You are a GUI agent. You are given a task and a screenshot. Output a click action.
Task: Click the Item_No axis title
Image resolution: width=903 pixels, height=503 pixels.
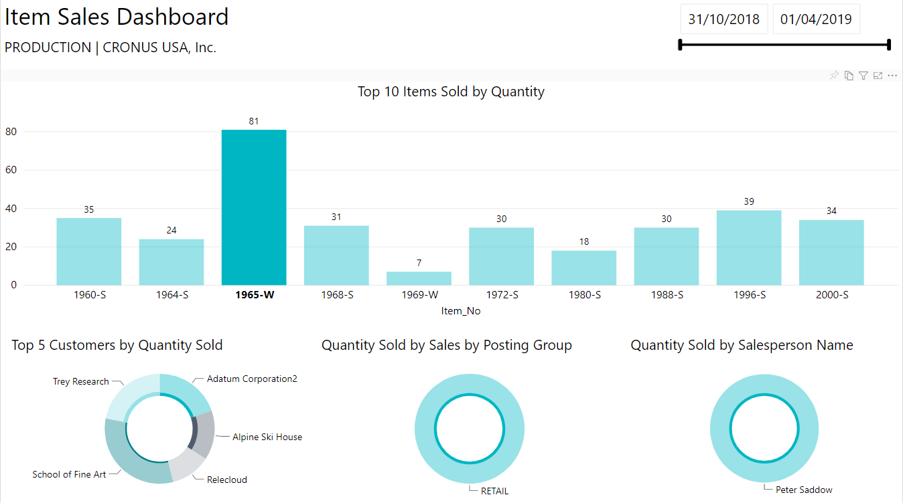pyautogui.click(x=460, y=311)
